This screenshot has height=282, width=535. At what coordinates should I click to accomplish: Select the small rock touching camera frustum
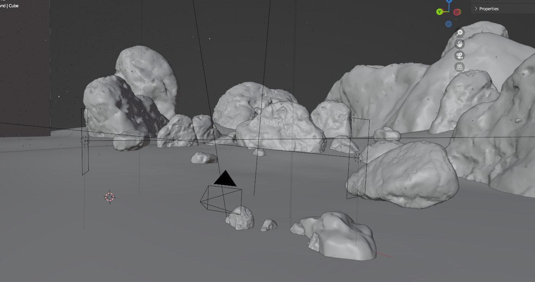(241, 219)
